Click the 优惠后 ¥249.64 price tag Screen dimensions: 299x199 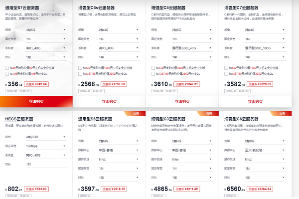point(36,84)
